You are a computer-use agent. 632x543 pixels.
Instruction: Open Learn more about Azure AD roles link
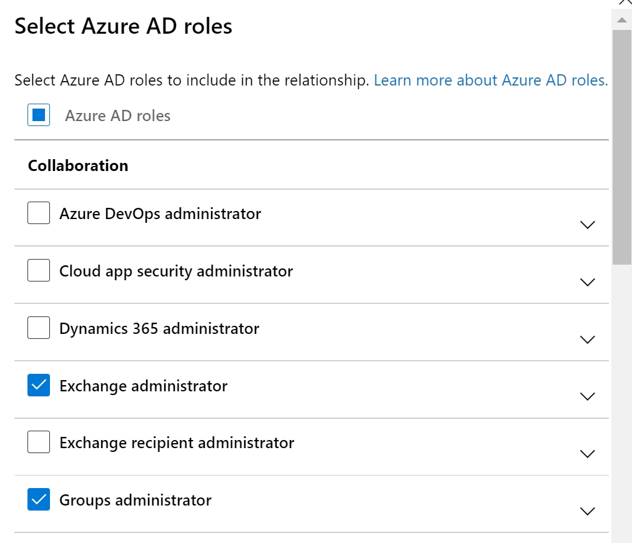(x=490, y=80)
